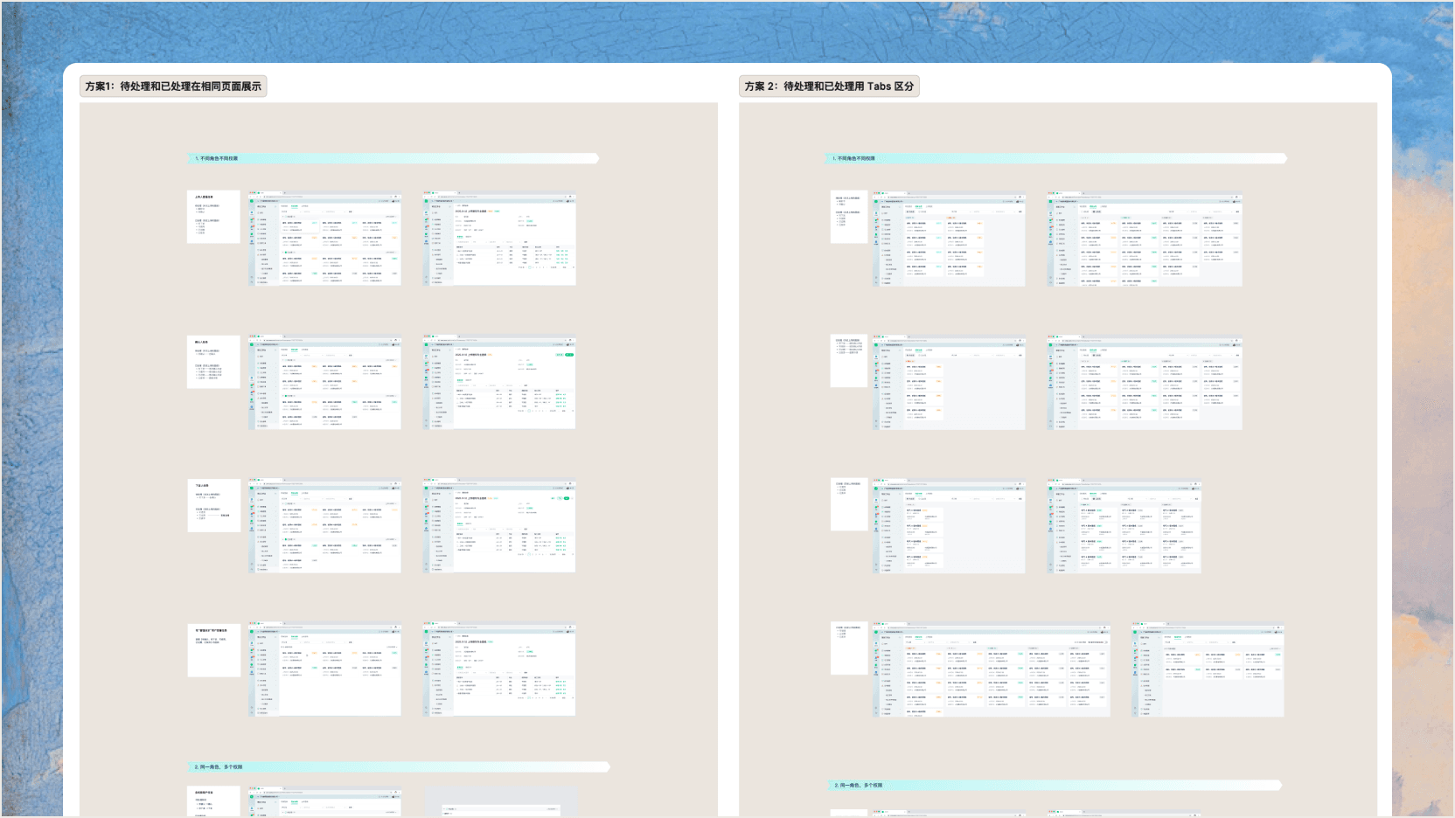Select 方案 2 first-row four-column board mockup
This screenshot has height=818, width=1455.
click(x=1145, y=239)
